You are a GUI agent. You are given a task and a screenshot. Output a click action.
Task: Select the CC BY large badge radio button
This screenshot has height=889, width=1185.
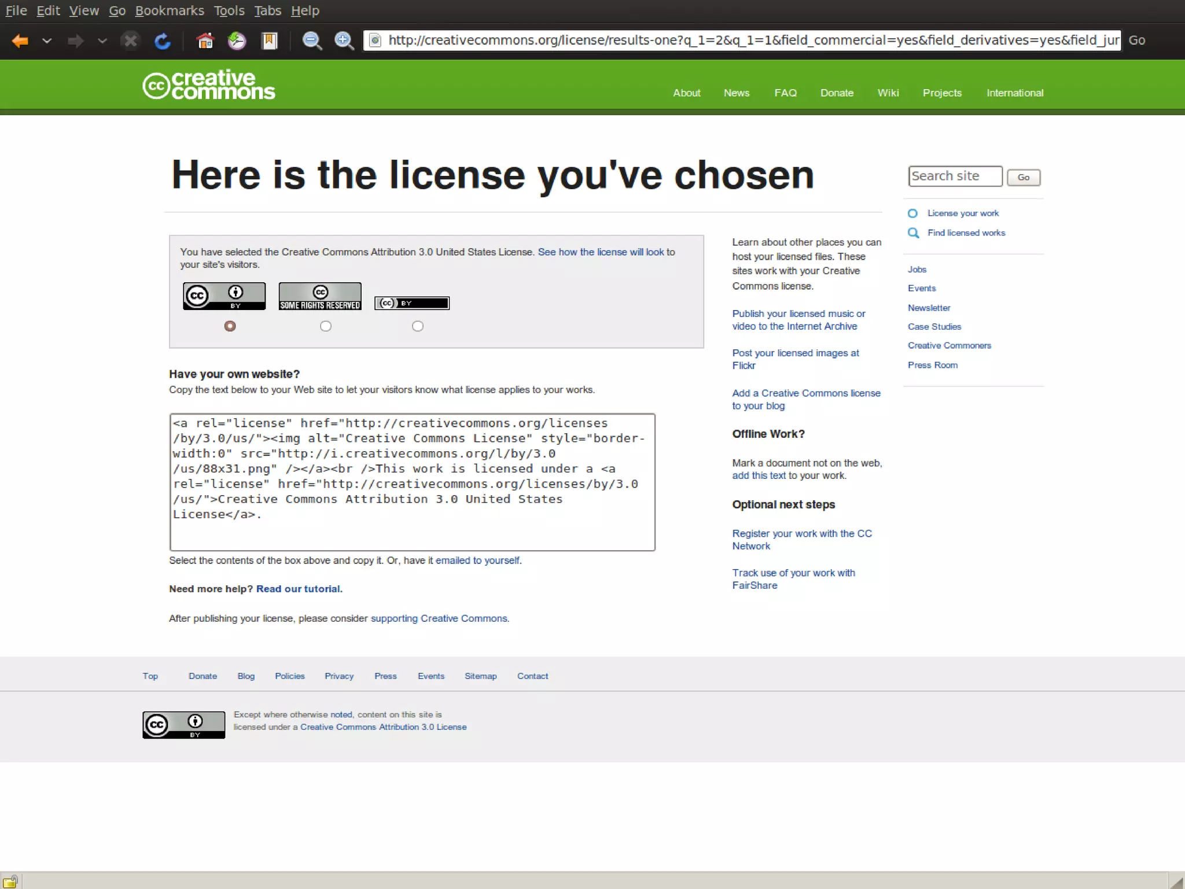tap(230, 326)
